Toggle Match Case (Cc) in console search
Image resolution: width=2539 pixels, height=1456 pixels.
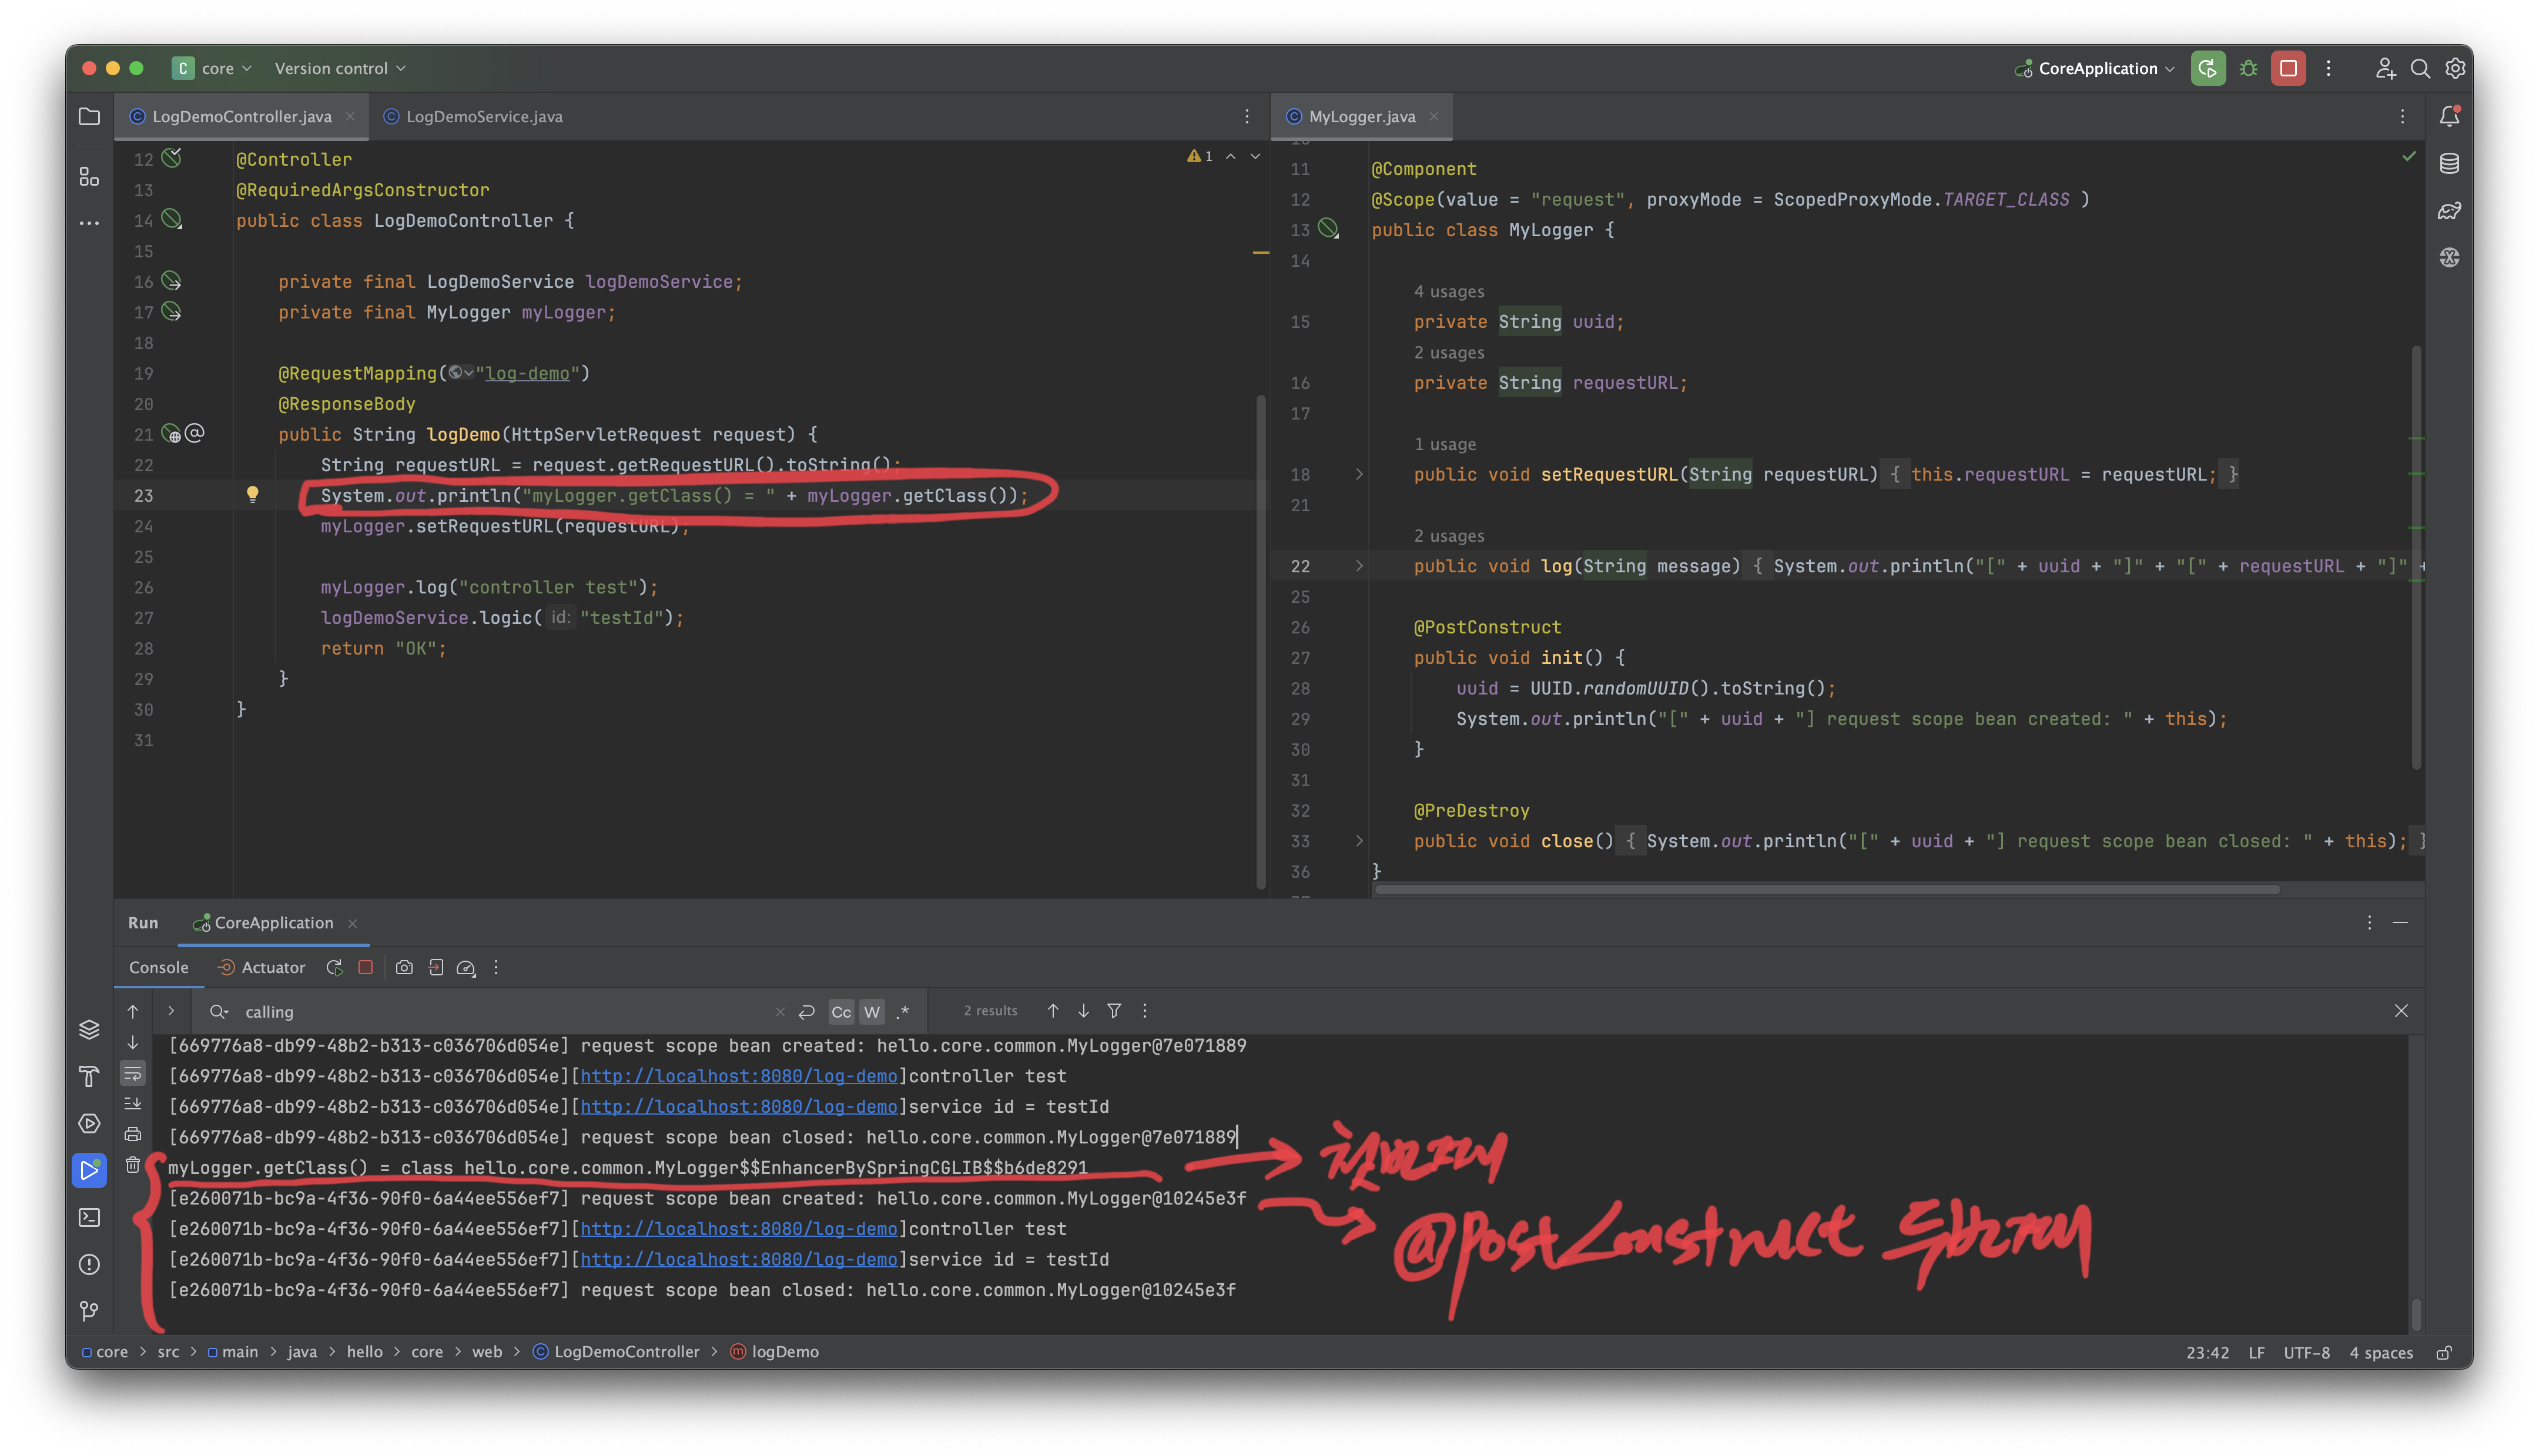(841, 1012)
